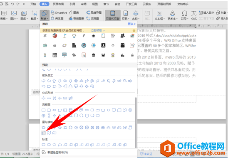Screen dimensions: 228x160
Task: Click 更多>> for more shapes
Action: 132,24
